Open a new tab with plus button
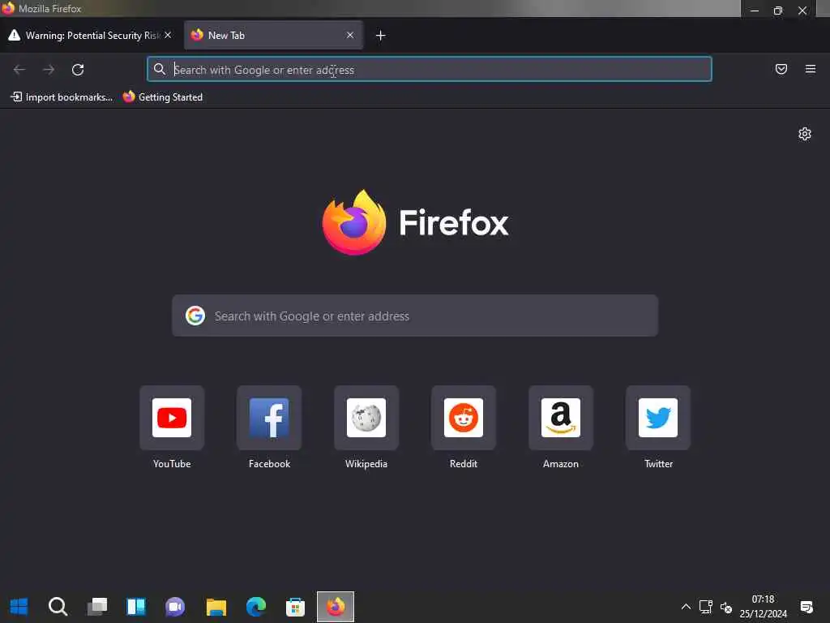The height and width of the screenshot is (623, 830). pos(380,36)
